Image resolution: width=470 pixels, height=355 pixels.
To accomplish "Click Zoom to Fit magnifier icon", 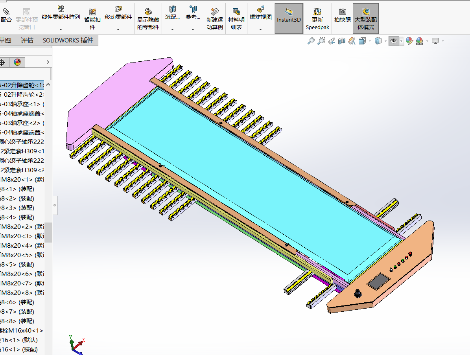I will coord(311,41).
